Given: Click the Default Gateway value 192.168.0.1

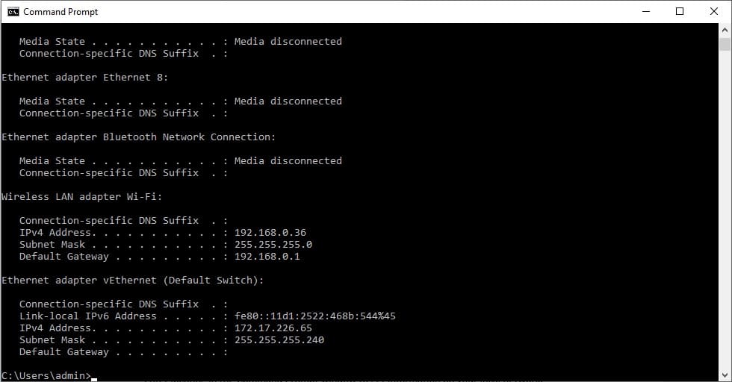Looking at the screenshot, I should coord(267,256).
